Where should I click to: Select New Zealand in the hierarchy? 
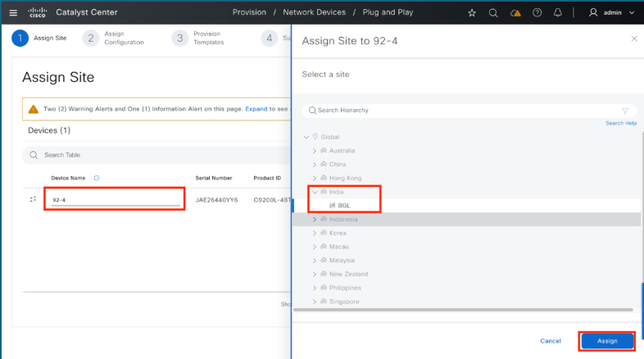coord(349,274)
